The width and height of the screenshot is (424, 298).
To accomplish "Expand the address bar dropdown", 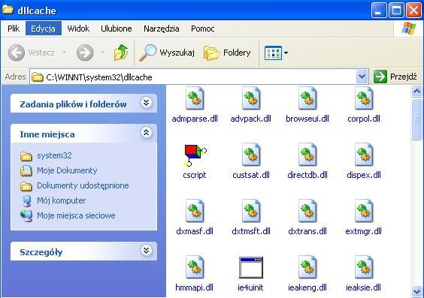I will (362, 77).
